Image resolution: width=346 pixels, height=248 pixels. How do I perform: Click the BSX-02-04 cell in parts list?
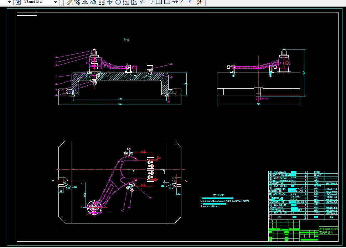click(x=280, y=205)
